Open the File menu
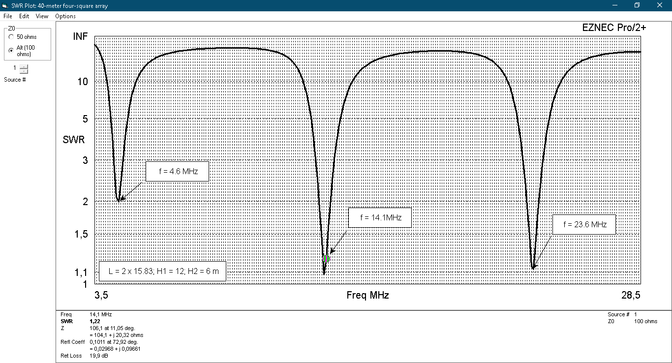The width and height of the screenshot is (672, 363). [7, 16]
